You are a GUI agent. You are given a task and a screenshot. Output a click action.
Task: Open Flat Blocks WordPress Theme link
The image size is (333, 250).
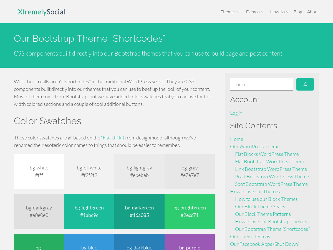click(x=267, y=154)
